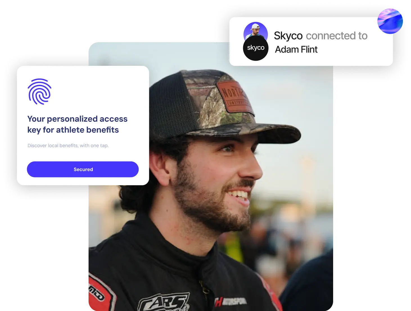
Task: Click the large racer portrait photo
Action: 211,197
